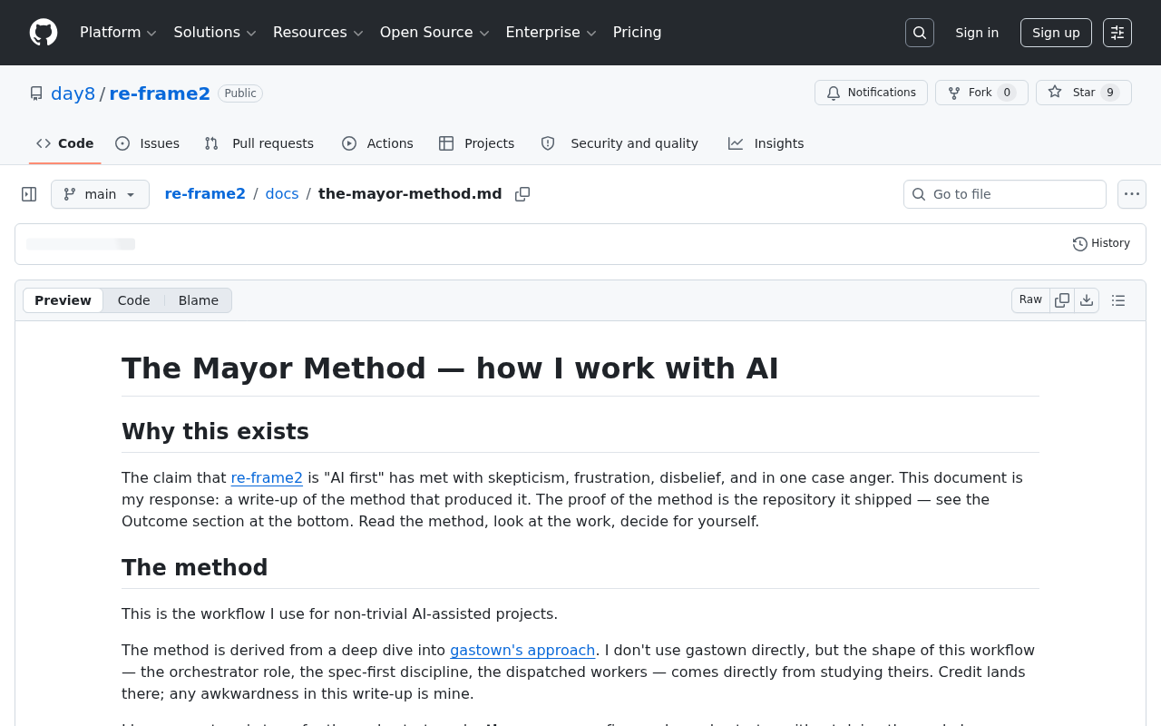The height and width of the screenshot is (726, 1161).
Task: Open the Raw file view
Action: (1030, 300)
